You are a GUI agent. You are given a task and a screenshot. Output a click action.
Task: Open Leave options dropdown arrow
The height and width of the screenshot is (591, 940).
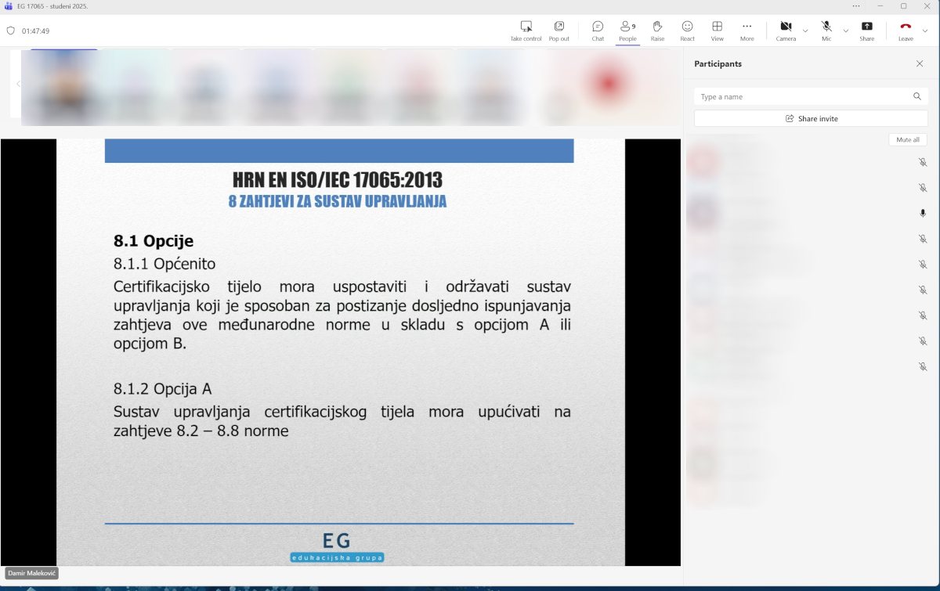coord(925,31)
